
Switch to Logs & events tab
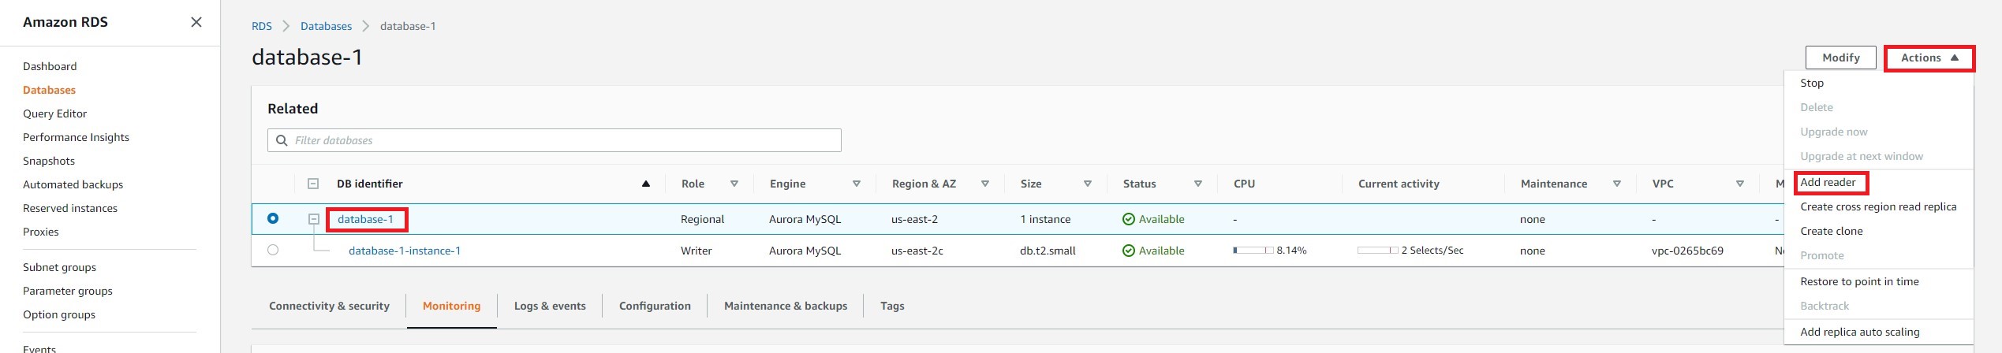(x=550, y=306)
